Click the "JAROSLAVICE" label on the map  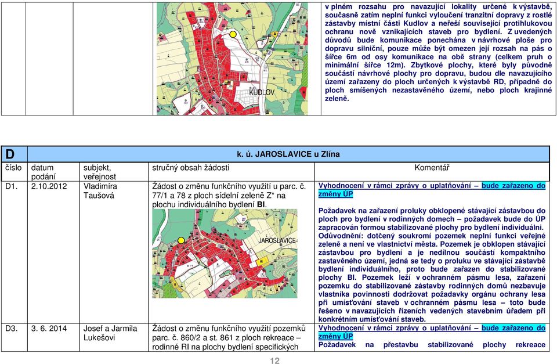coord(277,241)
